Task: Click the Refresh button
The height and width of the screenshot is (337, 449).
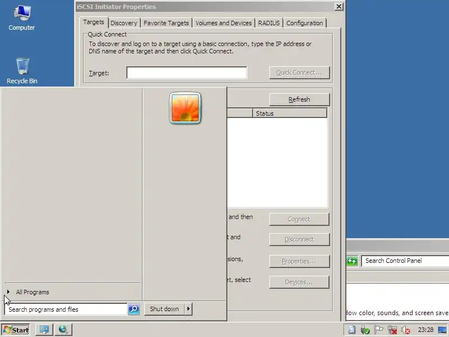Action: tap(299, 99)
